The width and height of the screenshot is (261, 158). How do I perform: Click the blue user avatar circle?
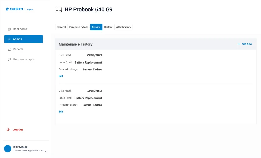point(8,149)
